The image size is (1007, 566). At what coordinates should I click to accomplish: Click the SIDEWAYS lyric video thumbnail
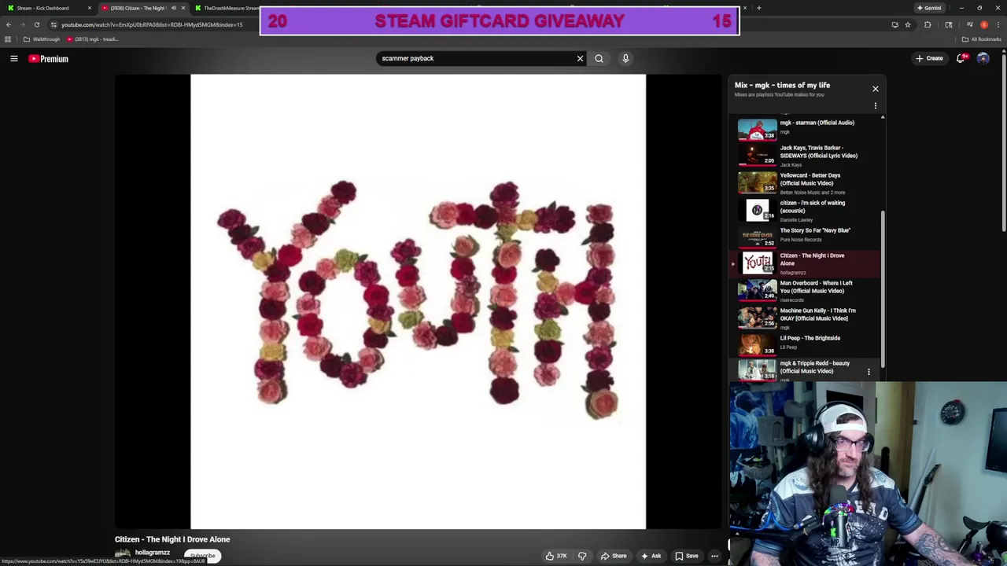coord(757,156)
